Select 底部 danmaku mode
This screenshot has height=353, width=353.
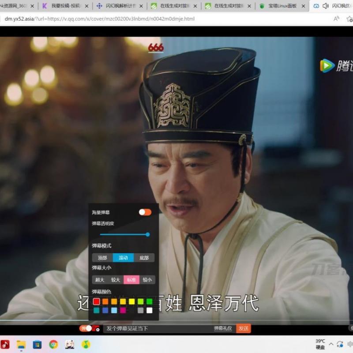[144, 258]
